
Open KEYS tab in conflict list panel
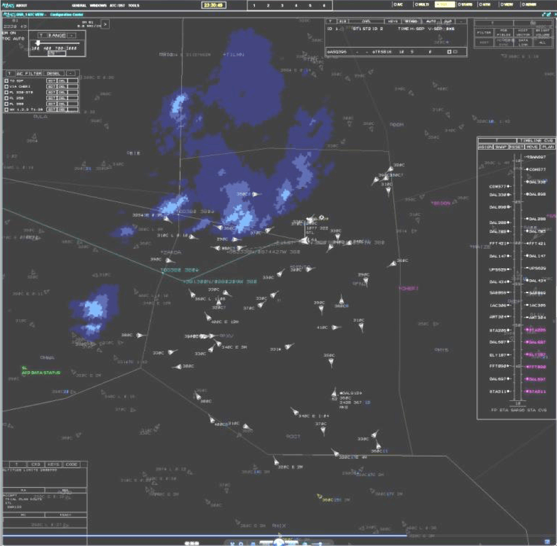point(393,21)
